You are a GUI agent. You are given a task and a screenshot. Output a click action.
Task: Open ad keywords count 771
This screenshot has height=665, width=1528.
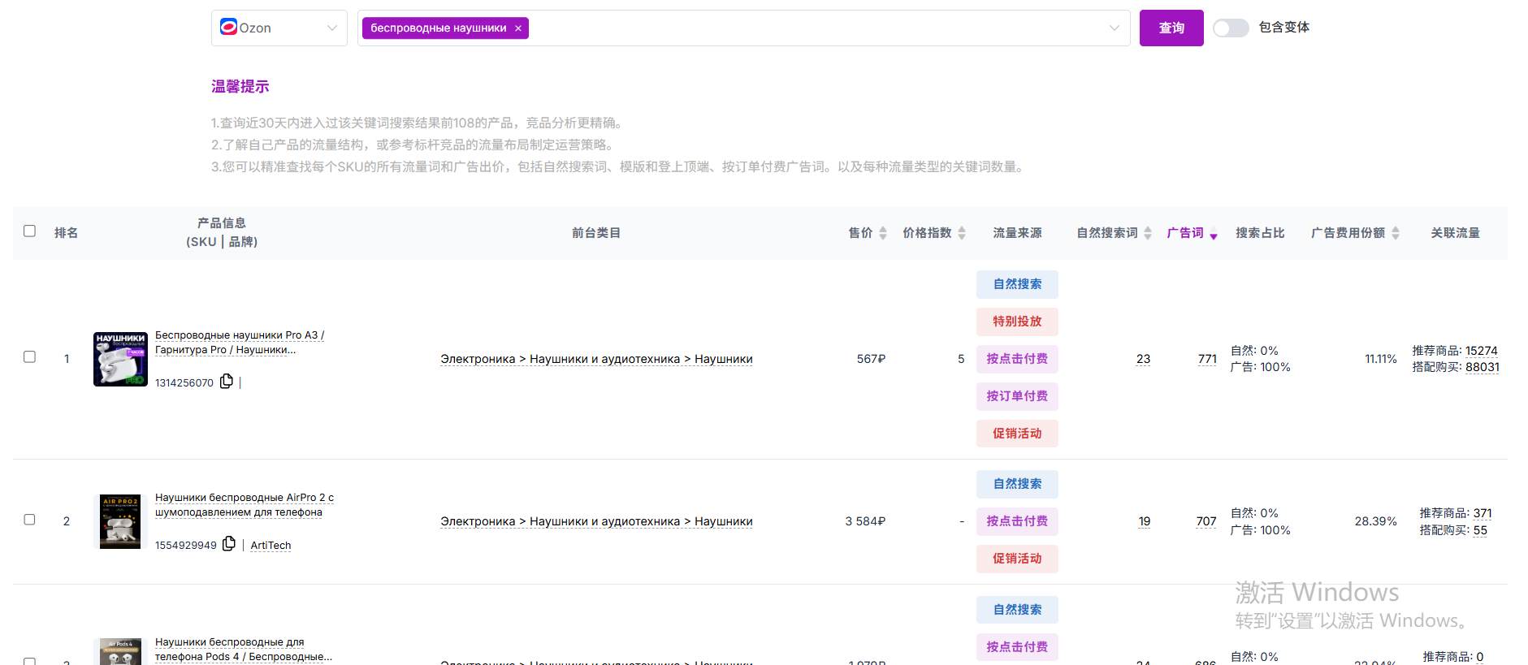coord(1207,359)
